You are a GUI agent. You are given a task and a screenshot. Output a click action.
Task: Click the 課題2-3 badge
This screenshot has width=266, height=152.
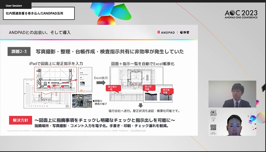tap(19, 52)
